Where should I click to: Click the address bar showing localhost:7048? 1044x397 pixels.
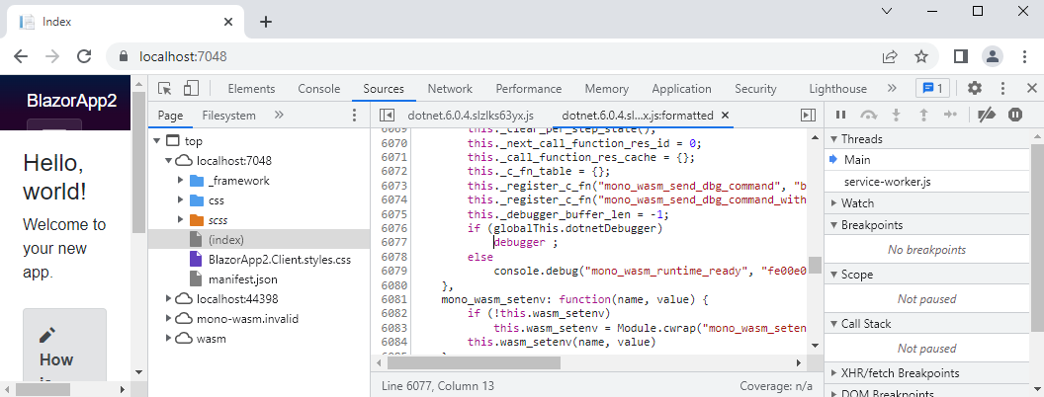(x=522, y=56)
